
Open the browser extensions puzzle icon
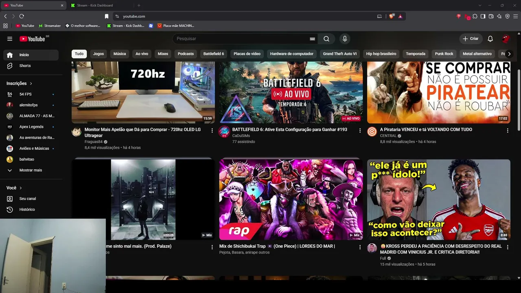coord(475,16)
